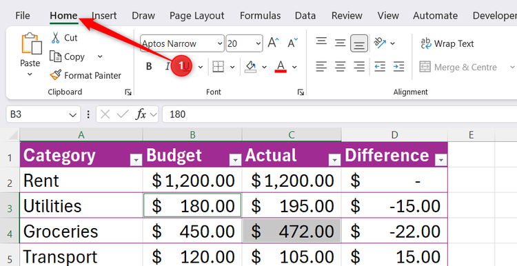
Task: Open Actual column filter dropdown
Action: (334, 160)
